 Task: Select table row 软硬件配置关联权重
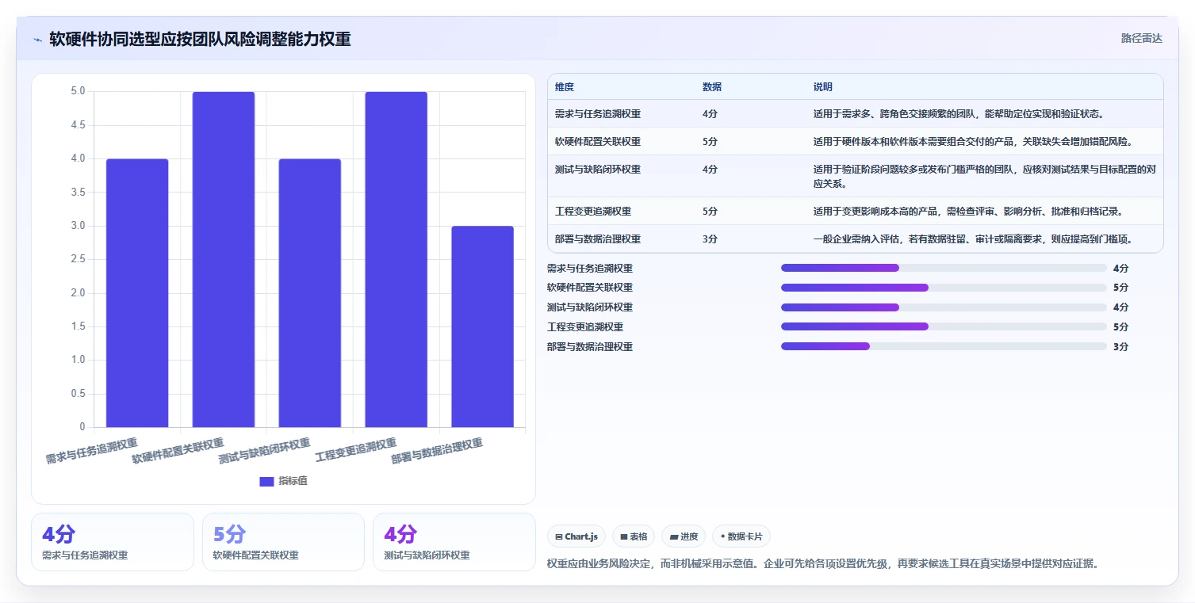click(x=856, y=142)
